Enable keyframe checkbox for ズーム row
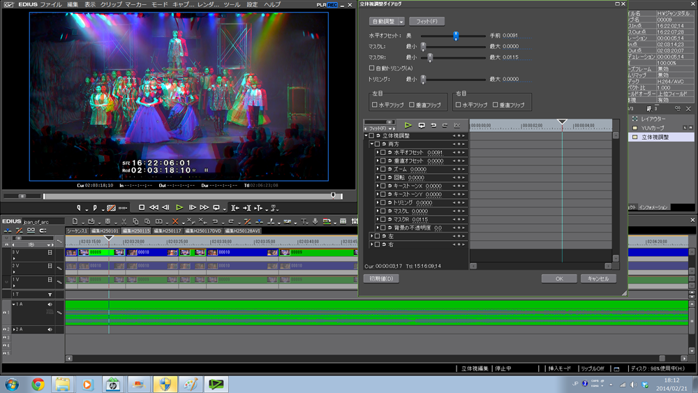698x393 pixels. 383,169
